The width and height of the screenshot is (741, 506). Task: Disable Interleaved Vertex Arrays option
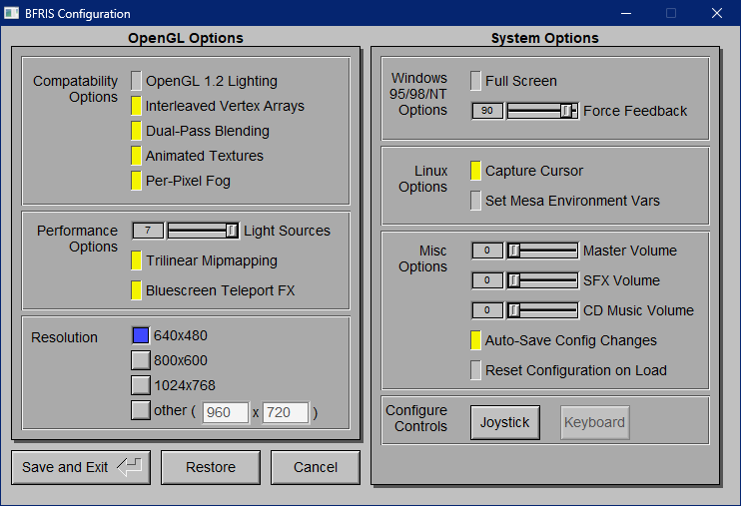[x=137, y=106]
